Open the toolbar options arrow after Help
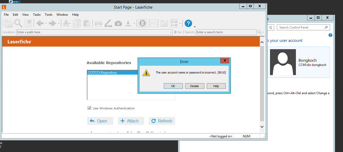The width and height of the screenshot is (343, 152). pyautogui.click(x=195, y=26)
